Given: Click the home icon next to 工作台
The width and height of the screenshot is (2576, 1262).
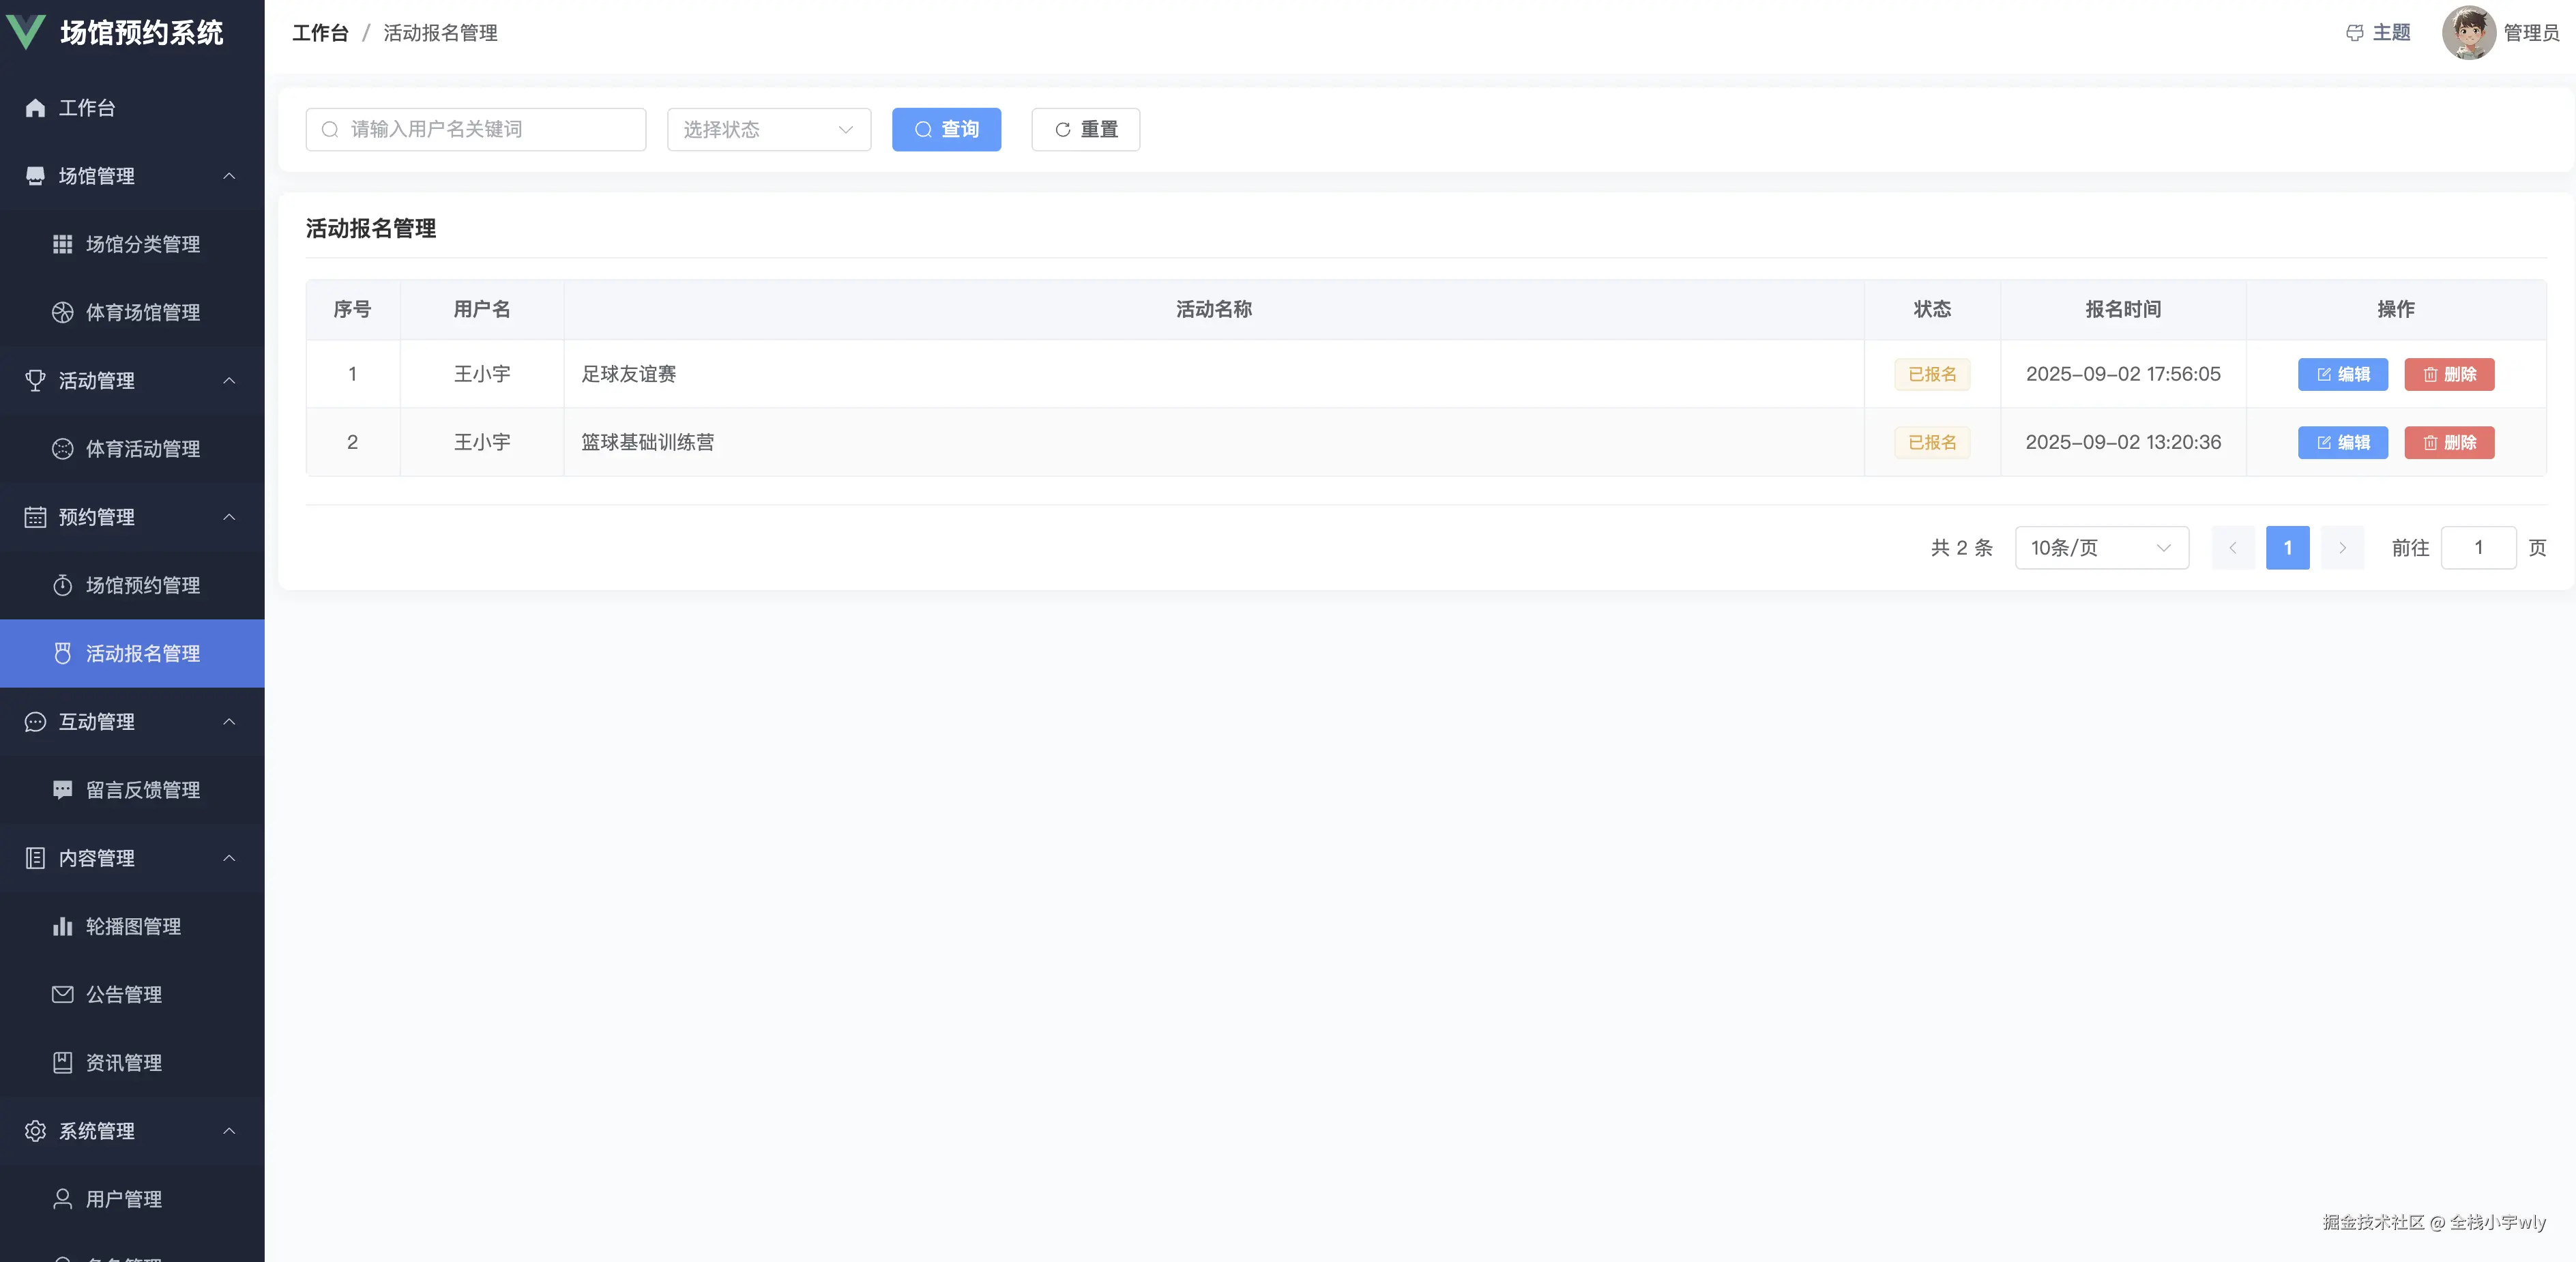Looking at the screenshot, I should (x=35, y=108).
